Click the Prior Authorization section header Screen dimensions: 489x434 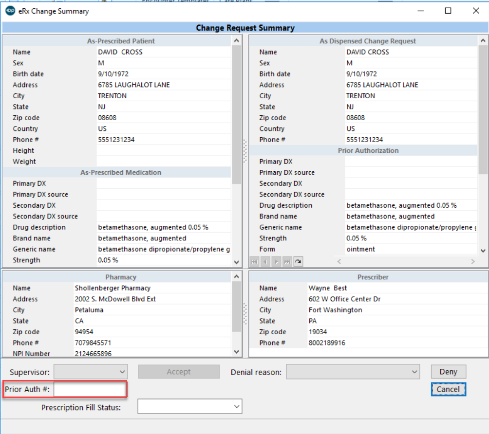364,151
